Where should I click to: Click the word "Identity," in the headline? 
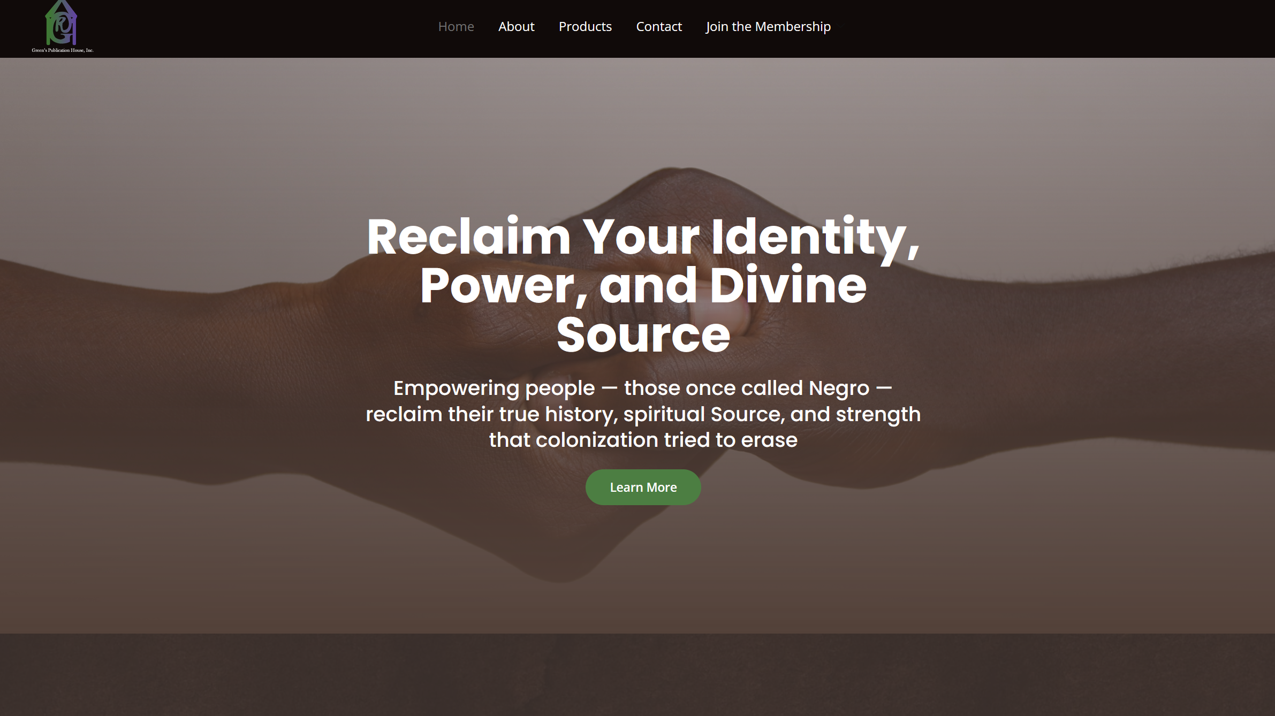[x=815, y=237]
